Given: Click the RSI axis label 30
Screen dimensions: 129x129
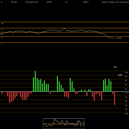Looking at the screenshot, I should coord(2,38).
